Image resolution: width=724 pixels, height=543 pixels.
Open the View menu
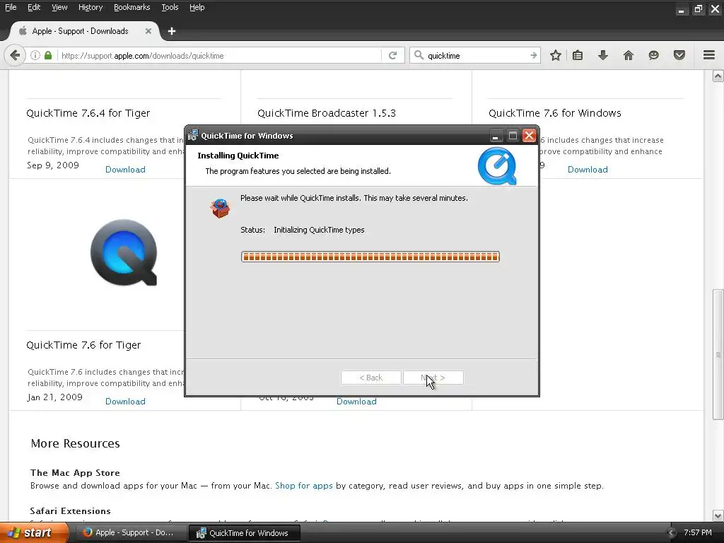[x=59, y=7]
